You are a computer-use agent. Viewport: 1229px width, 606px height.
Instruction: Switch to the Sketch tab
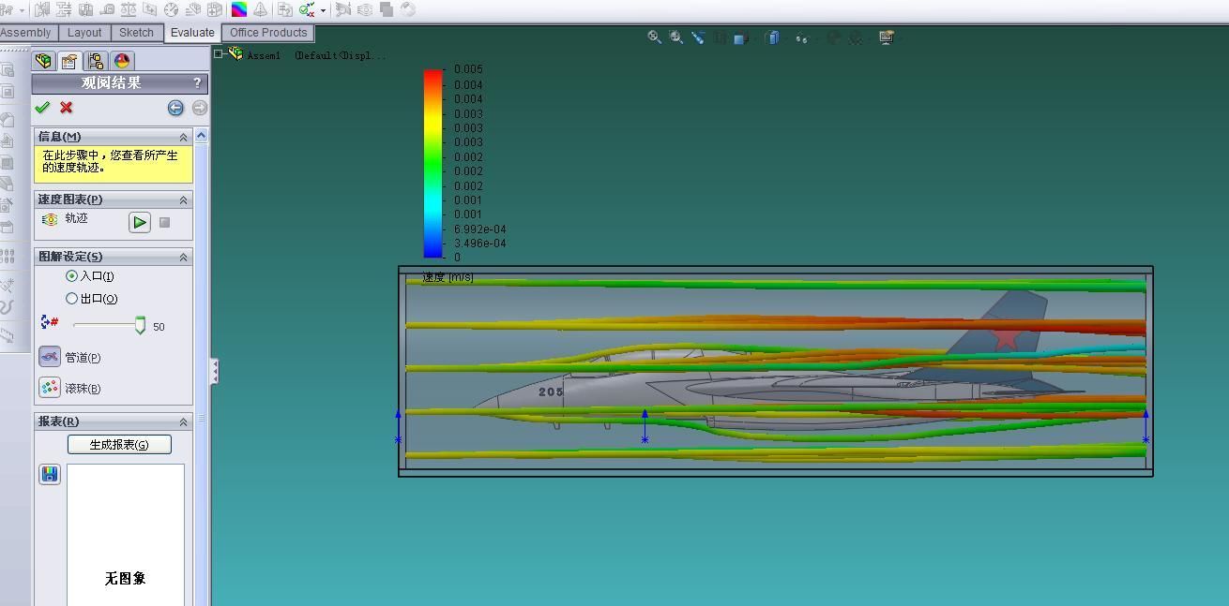(136, 33)
